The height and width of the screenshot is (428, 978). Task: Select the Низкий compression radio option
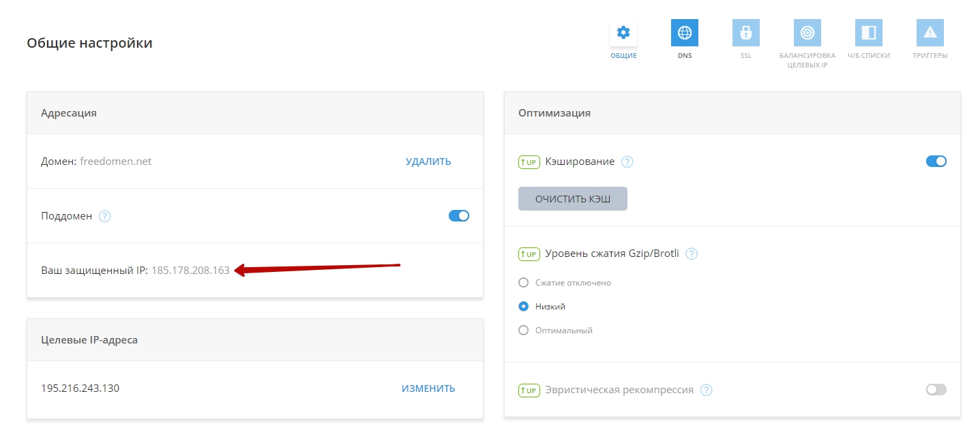point(524,306)
